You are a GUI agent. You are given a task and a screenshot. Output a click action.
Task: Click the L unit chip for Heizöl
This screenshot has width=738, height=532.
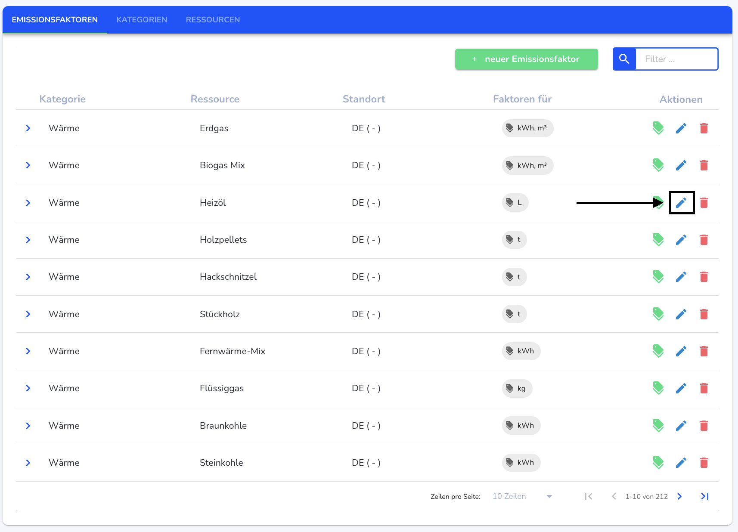[x=515, y=203]
